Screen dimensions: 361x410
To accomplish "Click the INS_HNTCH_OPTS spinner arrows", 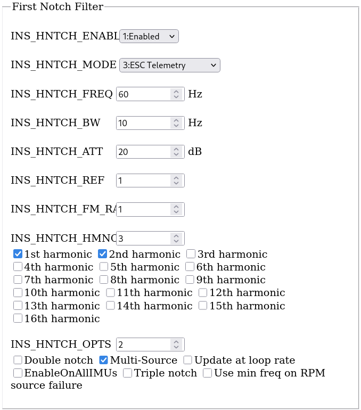I will click(x=176, y=344).
